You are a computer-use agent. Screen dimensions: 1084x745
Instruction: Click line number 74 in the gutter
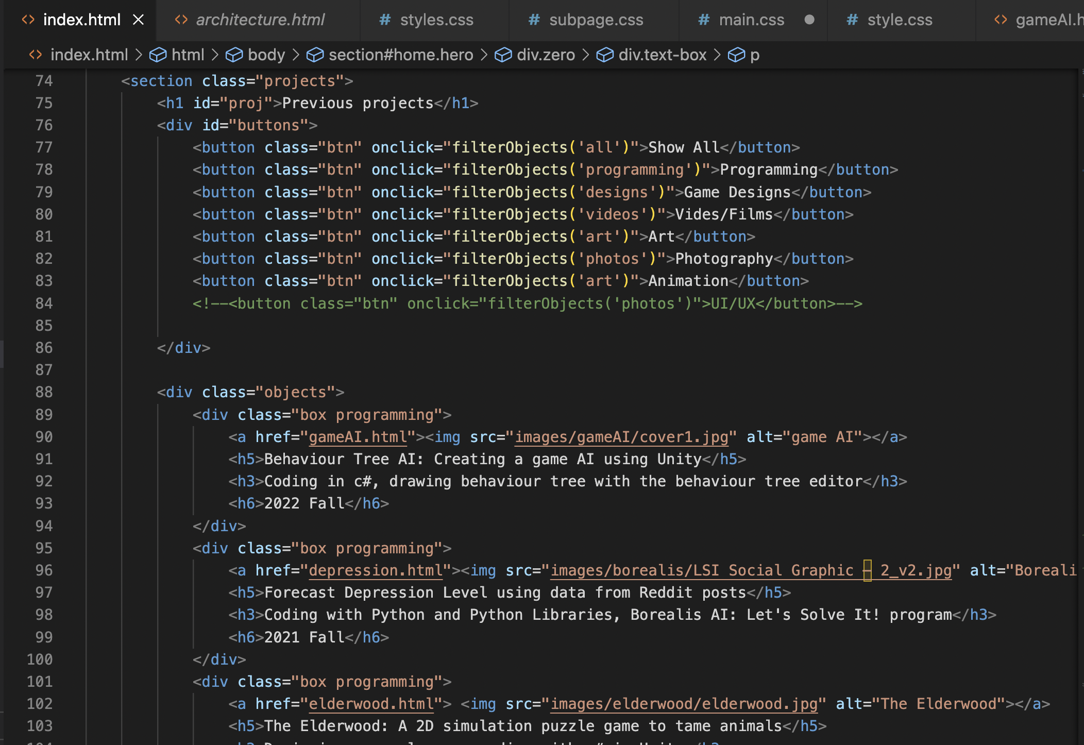coord(44,81)
